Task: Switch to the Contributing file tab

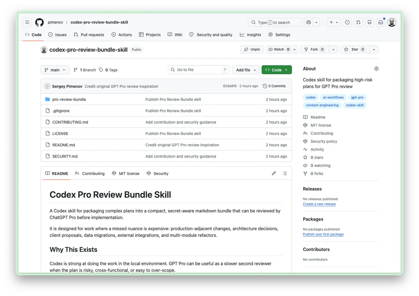Action: coord(90,173)
